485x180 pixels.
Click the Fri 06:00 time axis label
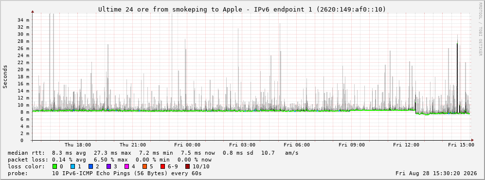297,145
